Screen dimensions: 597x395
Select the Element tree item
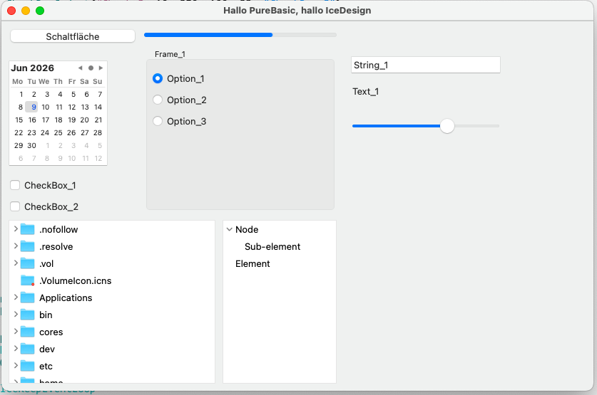pyautogui.click(x=252, y=263)
